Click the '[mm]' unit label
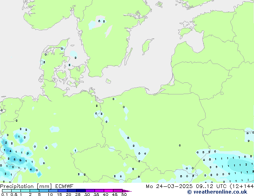254x196 pixels. [x=44, y=186]
